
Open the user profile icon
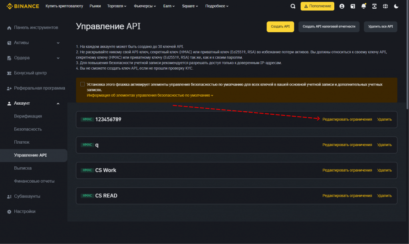[x=342, y=6]
